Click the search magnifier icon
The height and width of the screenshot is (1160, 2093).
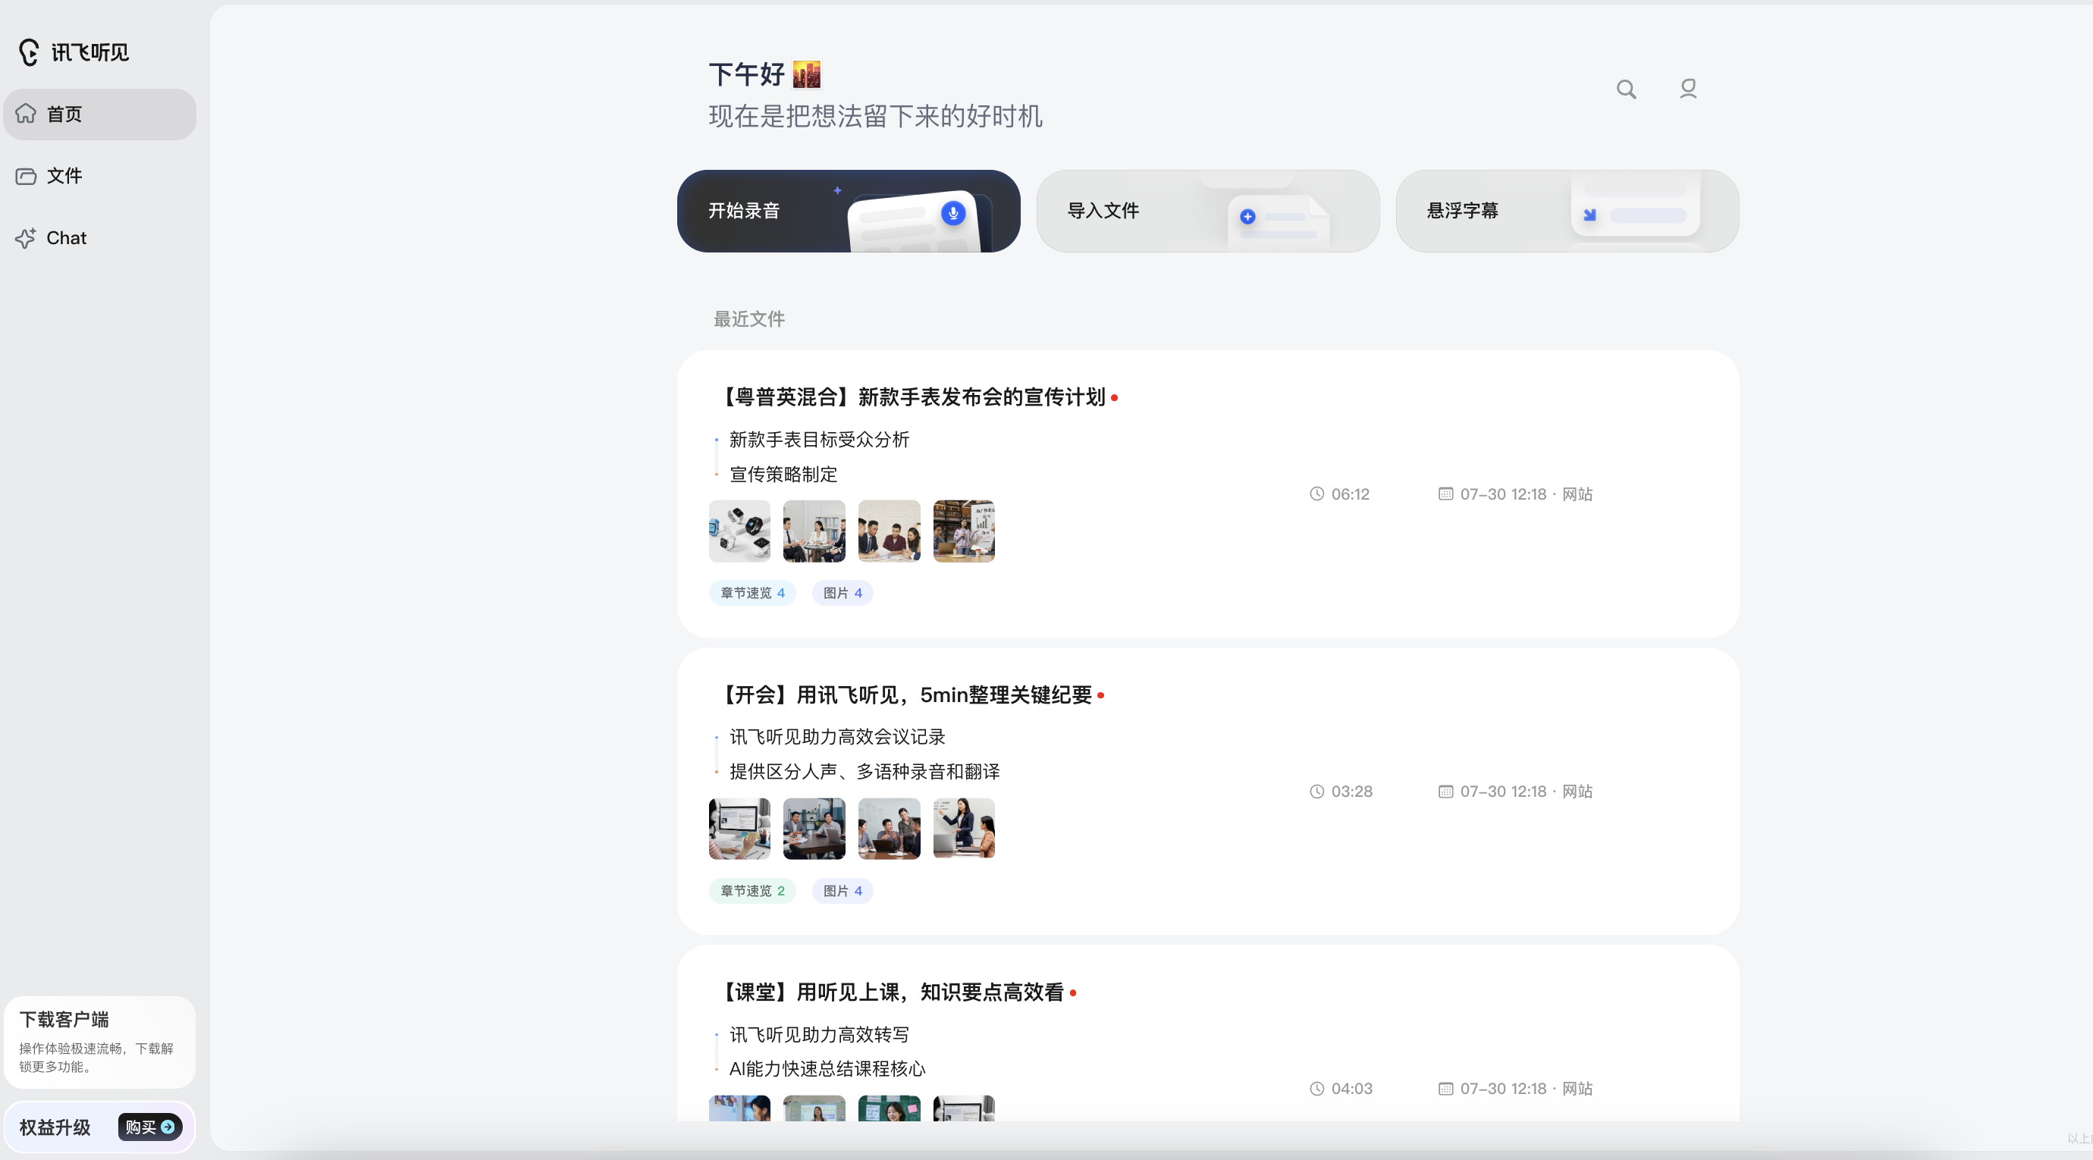pos(1626,89)
